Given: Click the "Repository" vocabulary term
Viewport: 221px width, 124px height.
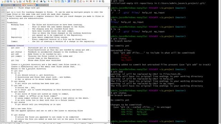Looking at the screenshot, I should (17, 37).
